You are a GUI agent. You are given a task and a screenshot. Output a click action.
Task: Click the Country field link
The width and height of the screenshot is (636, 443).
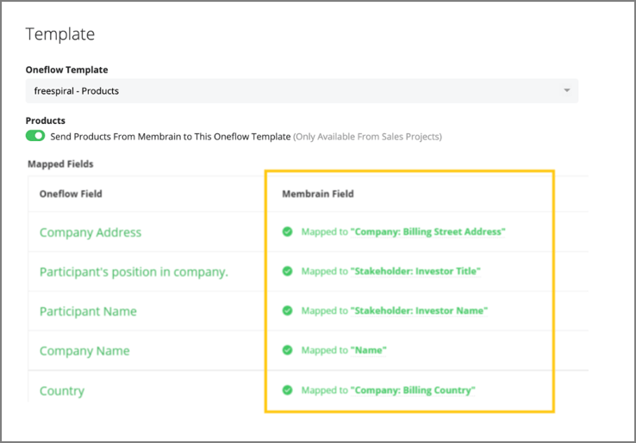pyautogui.click(x=62, y=391)
